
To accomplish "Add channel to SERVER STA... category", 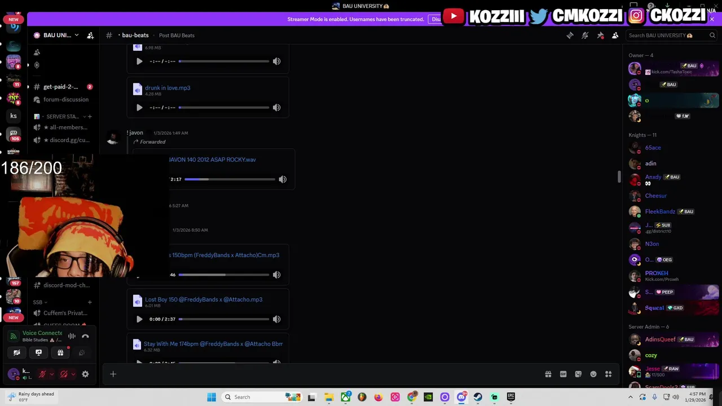I will click(89, 117).
